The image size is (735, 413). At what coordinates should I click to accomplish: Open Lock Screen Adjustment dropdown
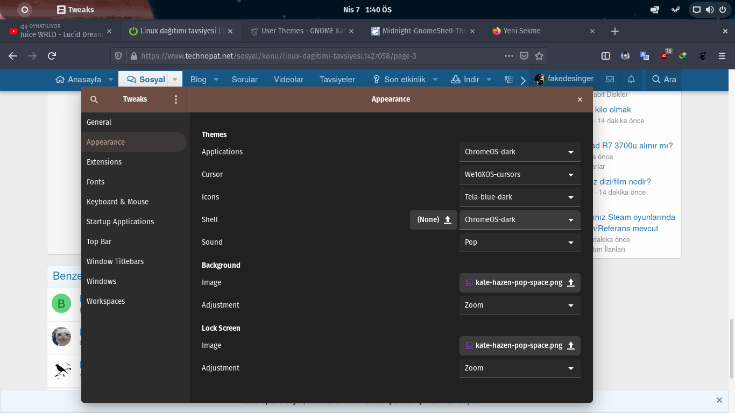coord(520,368)
